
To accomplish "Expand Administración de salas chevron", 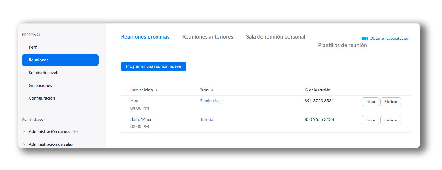I will tap(24, 144).
